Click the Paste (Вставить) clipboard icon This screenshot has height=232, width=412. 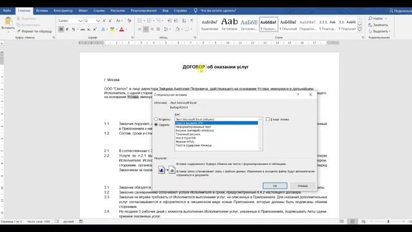[x=8, y=21]
